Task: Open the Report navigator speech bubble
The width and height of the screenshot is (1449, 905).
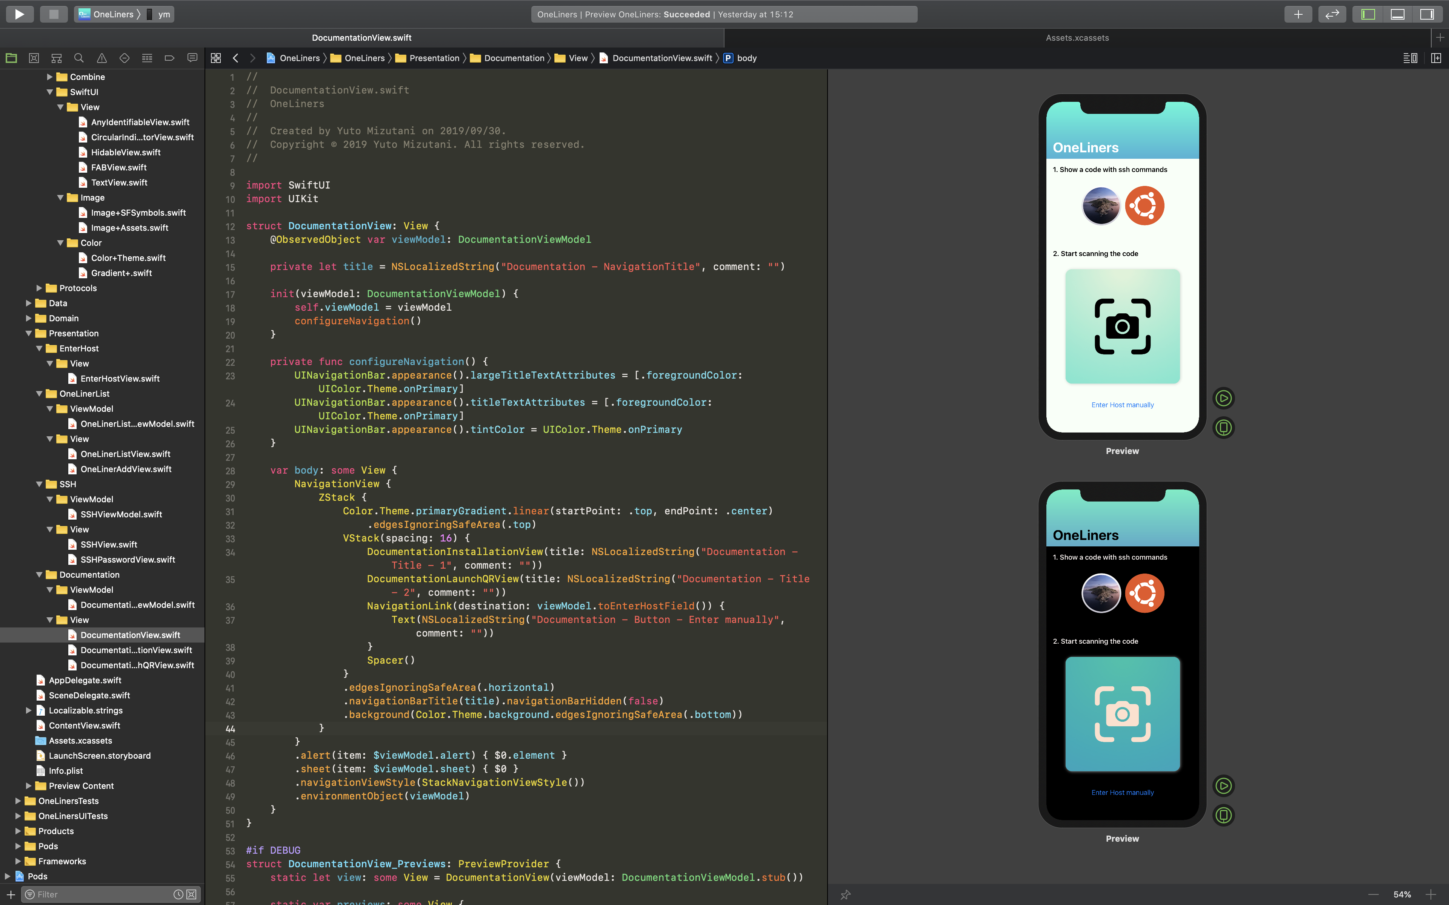Action: (192, 57)
